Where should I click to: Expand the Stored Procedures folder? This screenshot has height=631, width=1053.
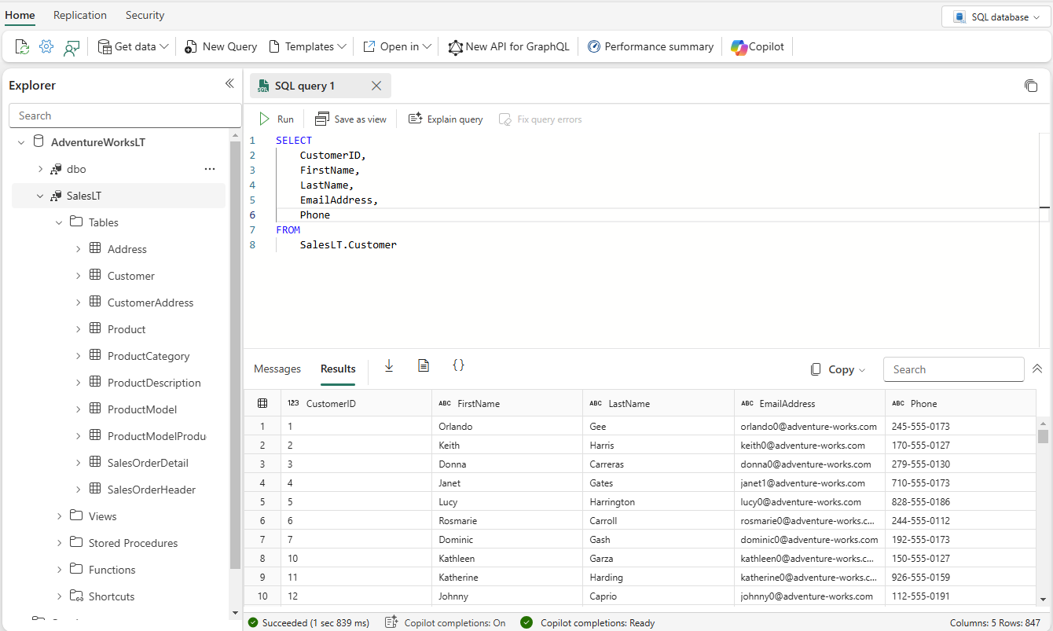point(59,543)
